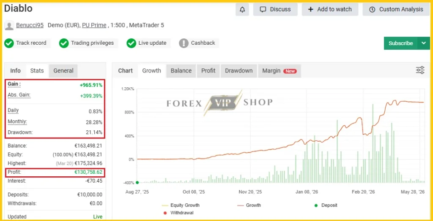The width and height of the screenshot is (433, 221).
Task: Select the Chart tab
Action: (x=125, y=71)
